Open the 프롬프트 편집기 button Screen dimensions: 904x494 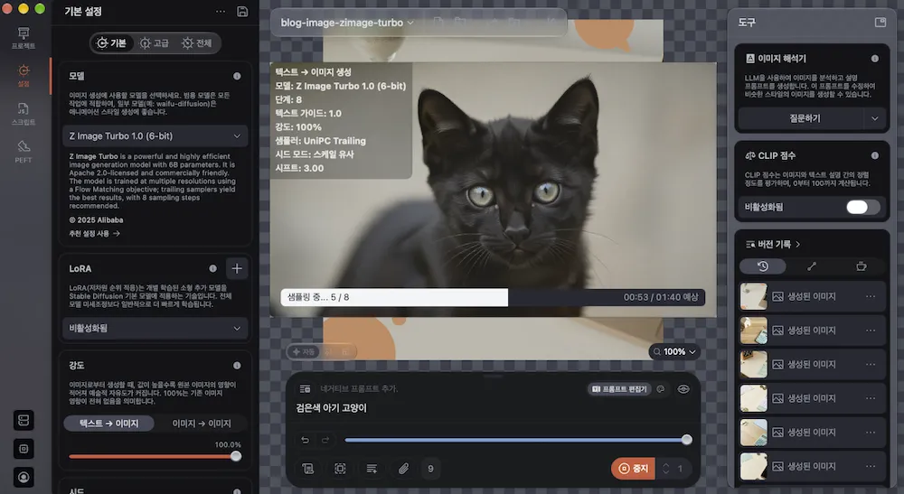click(x=619, y=389)
